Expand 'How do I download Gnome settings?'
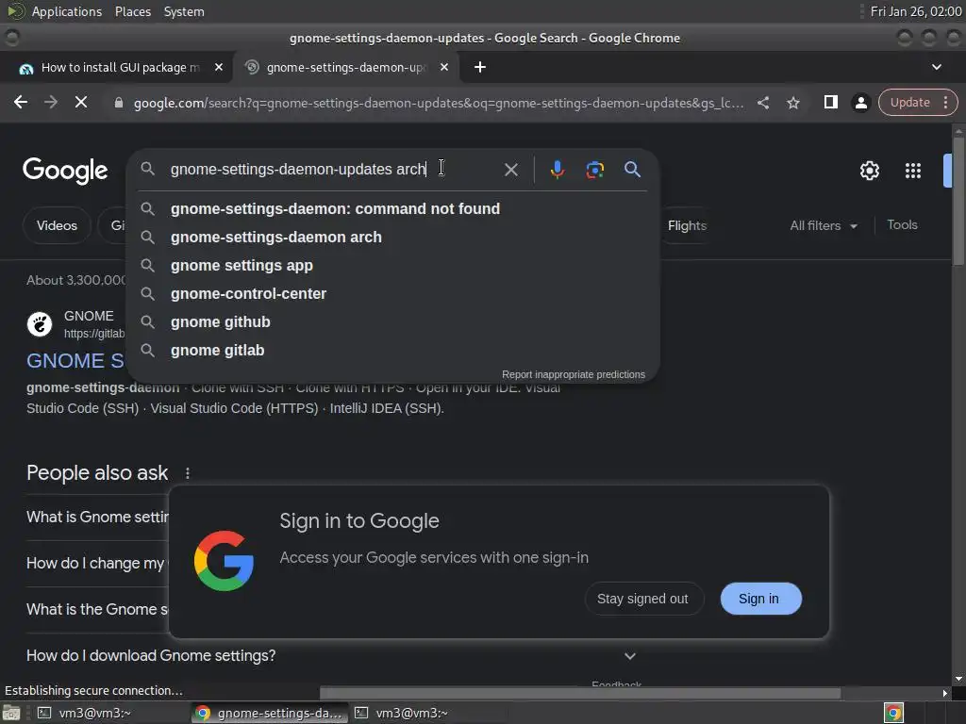The image size is (966, 724). point(331,656)
